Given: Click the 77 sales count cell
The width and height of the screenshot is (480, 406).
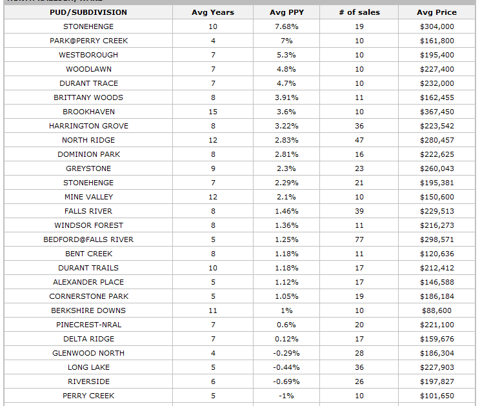Looking at the screenshot, I should coord(359,239).
